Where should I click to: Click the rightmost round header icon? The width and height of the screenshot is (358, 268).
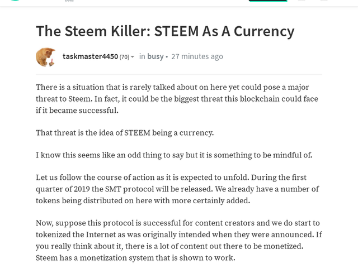[x=324, y=1]
